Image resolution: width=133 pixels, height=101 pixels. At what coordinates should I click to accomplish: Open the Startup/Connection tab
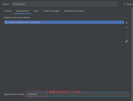(x=74, y=11)
